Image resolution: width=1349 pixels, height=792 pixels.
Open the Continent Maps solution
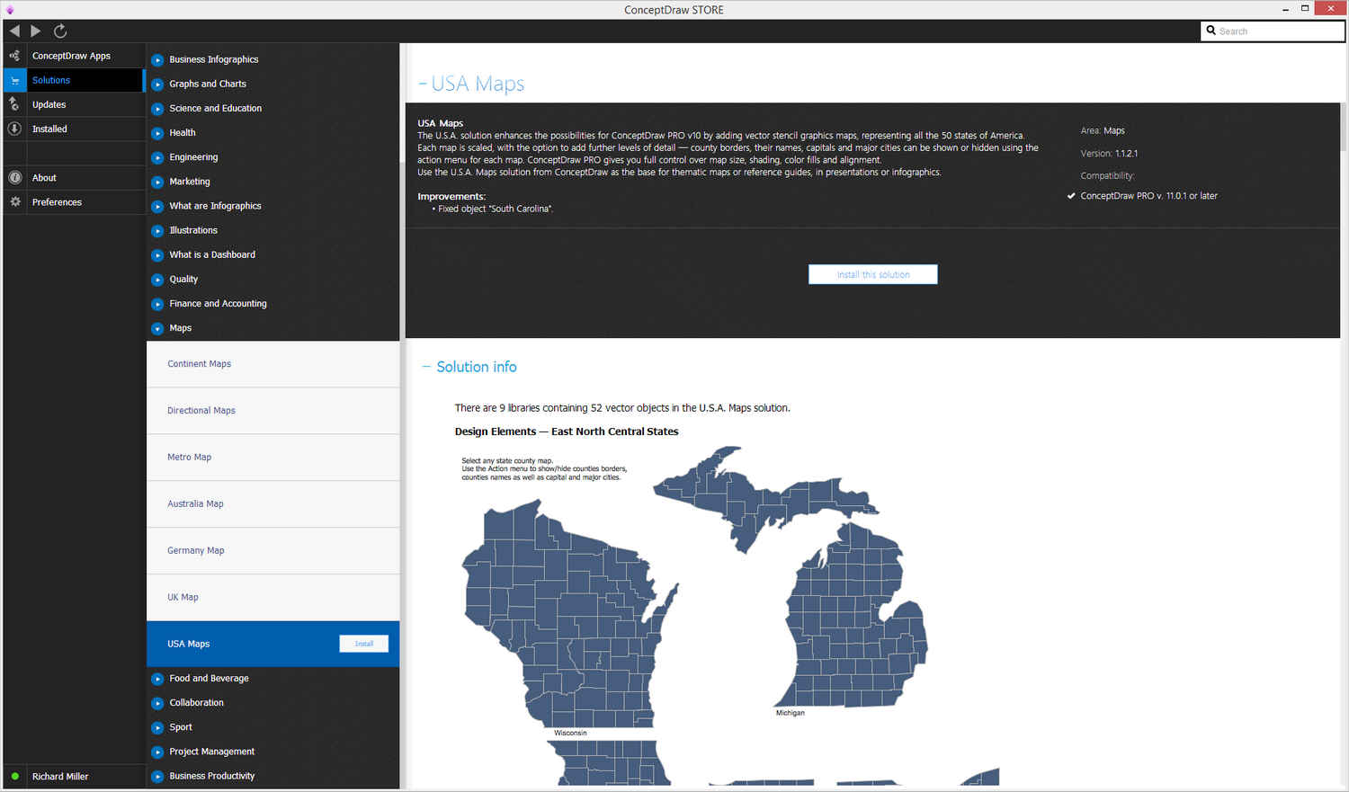pyautogui.click(x=272, y=364)
